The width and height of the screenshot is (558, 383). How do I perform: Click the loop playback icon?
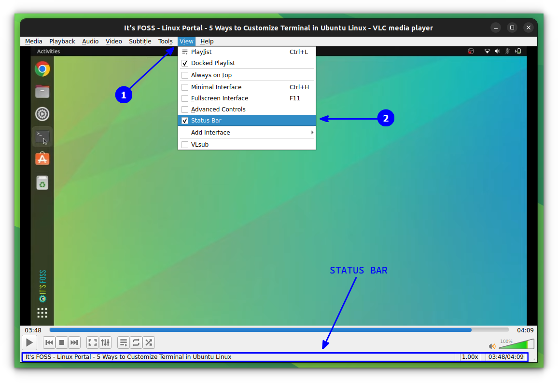[x=136, y=342]
